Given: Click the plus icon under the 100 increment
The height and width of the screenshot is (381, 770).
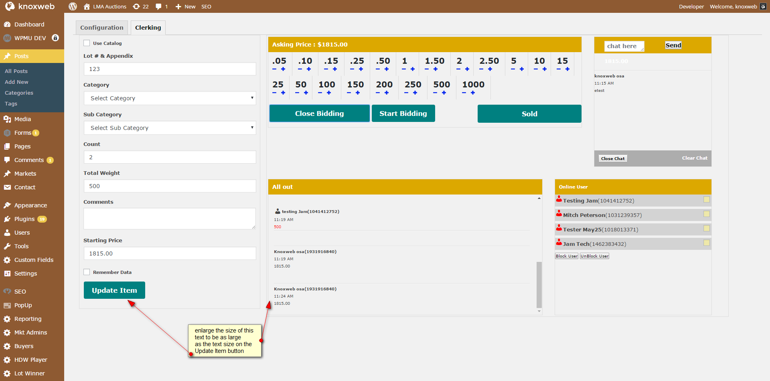Looking at the screenshot, I should click(329, 93).
